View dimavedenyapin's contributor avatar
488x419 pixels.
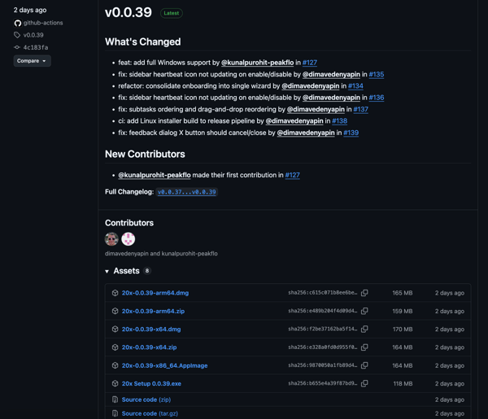click(111, 238)
